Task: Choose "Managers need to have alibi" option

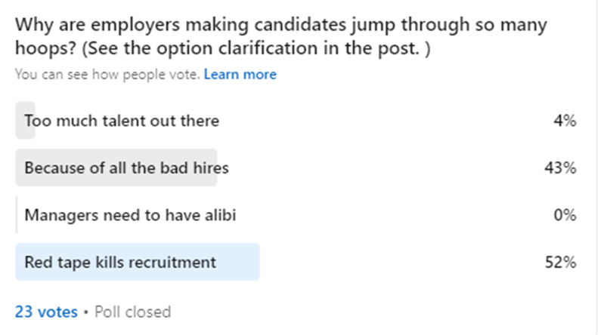Action: (130, 215)
